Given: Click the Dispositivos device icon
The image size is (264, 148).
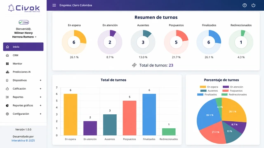Looking at the screenshot, I should click(7, 80).
